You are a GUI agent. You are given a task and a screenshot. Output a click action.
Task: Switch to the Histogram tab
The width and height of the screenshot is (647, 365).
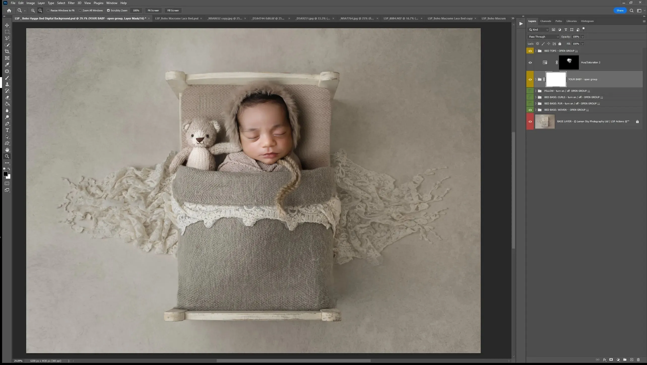point(587,21)
